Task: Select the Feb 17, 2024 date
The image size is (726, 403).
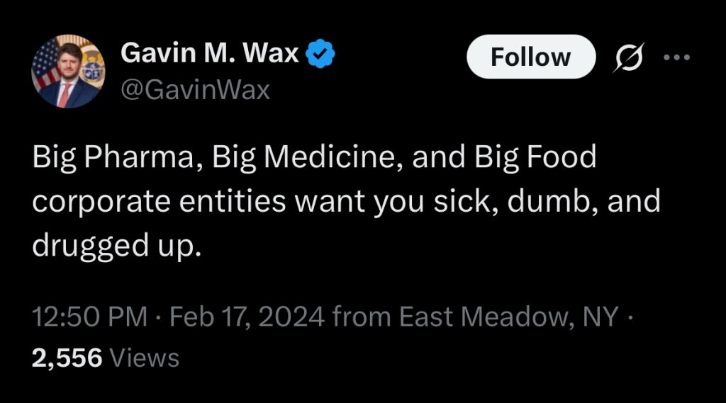Action: tap(247, 317)
